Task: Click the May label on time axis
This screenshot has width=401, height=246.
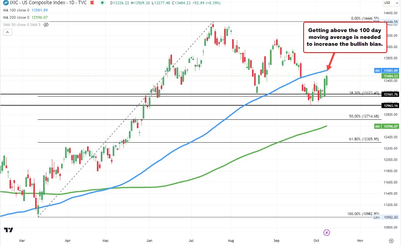Action: [x=105, y=241]
